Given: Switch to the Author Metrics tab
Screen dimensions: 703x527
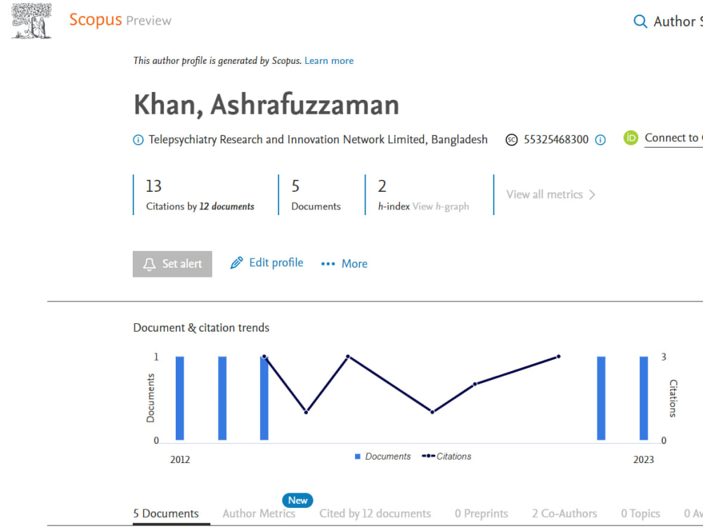Looking at the screenshot, I should [258, 514].
